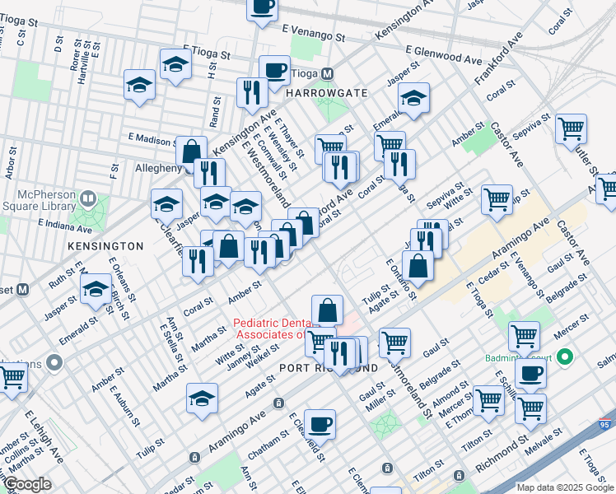
Task: Click the coffee cup marker on E Clearfield St
Action: point(320,426)
